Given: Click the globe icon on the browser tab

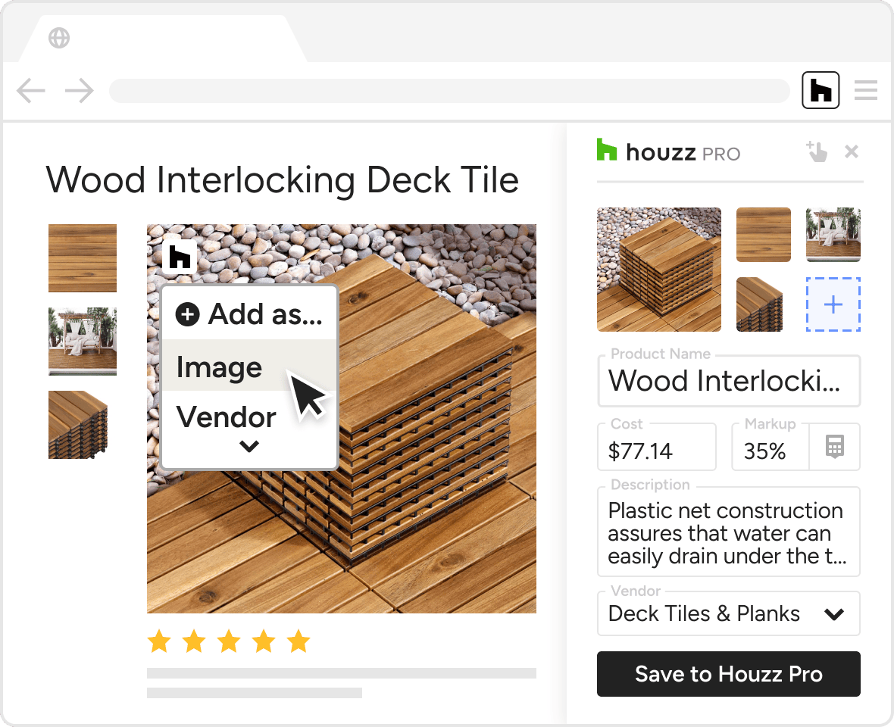Looking at the screenshot, I should pos(59,38).
